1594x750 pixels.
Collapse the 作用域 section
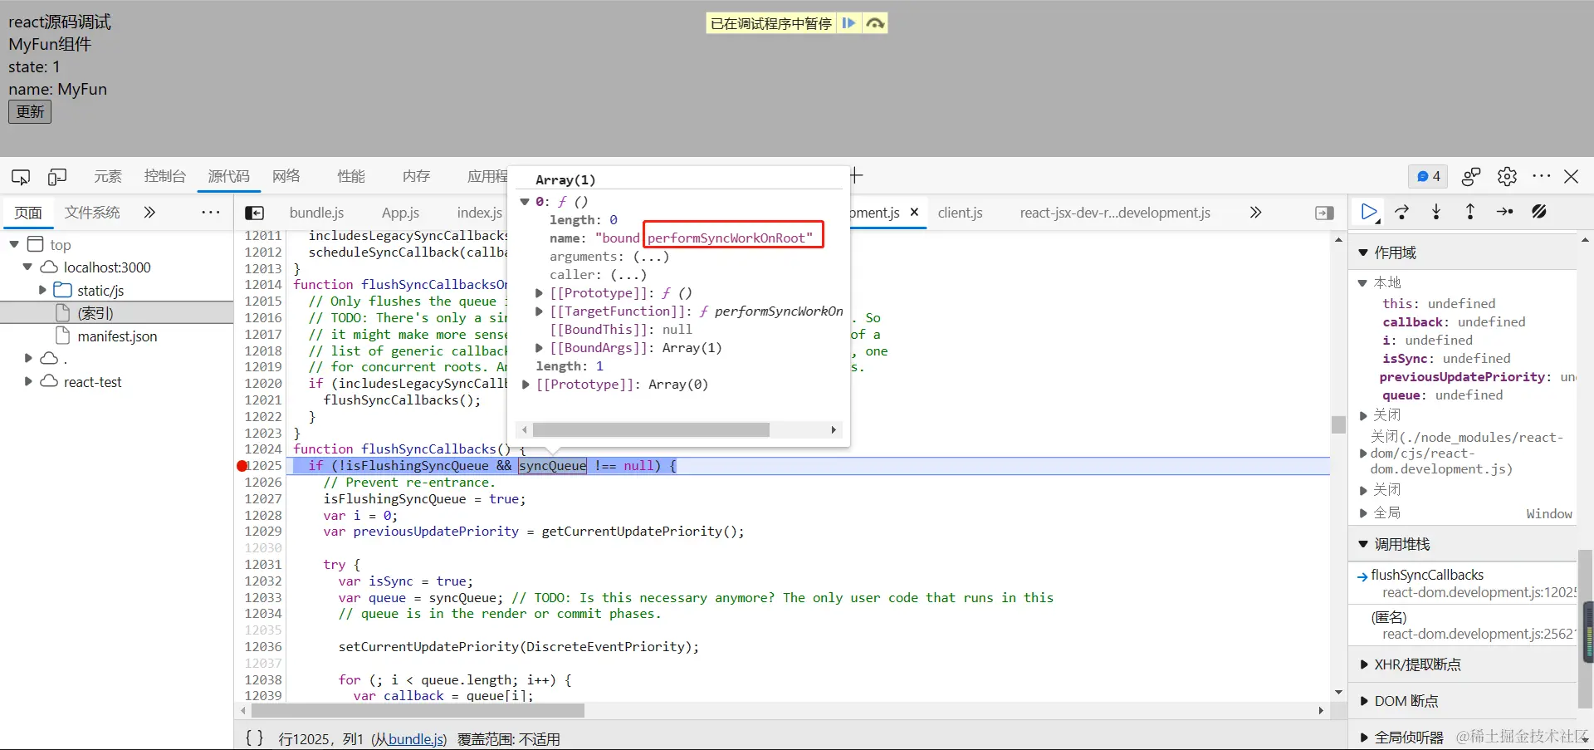(1362, 252)
